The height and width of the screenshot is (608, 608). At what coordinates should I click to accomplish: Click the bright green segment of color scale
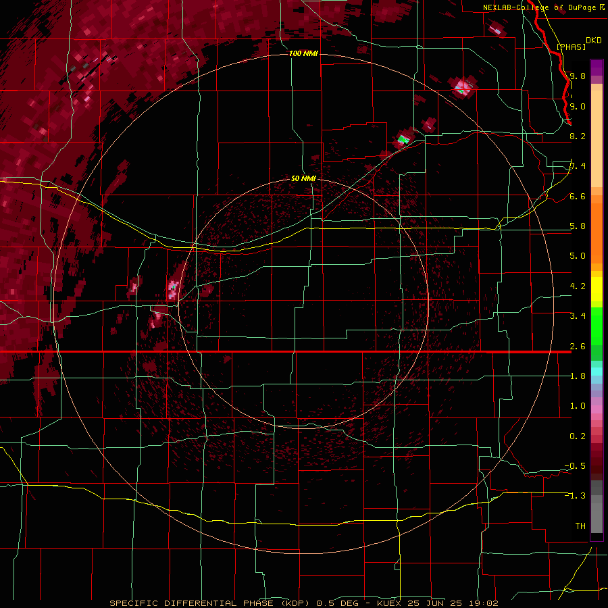[x=597, y=326]
